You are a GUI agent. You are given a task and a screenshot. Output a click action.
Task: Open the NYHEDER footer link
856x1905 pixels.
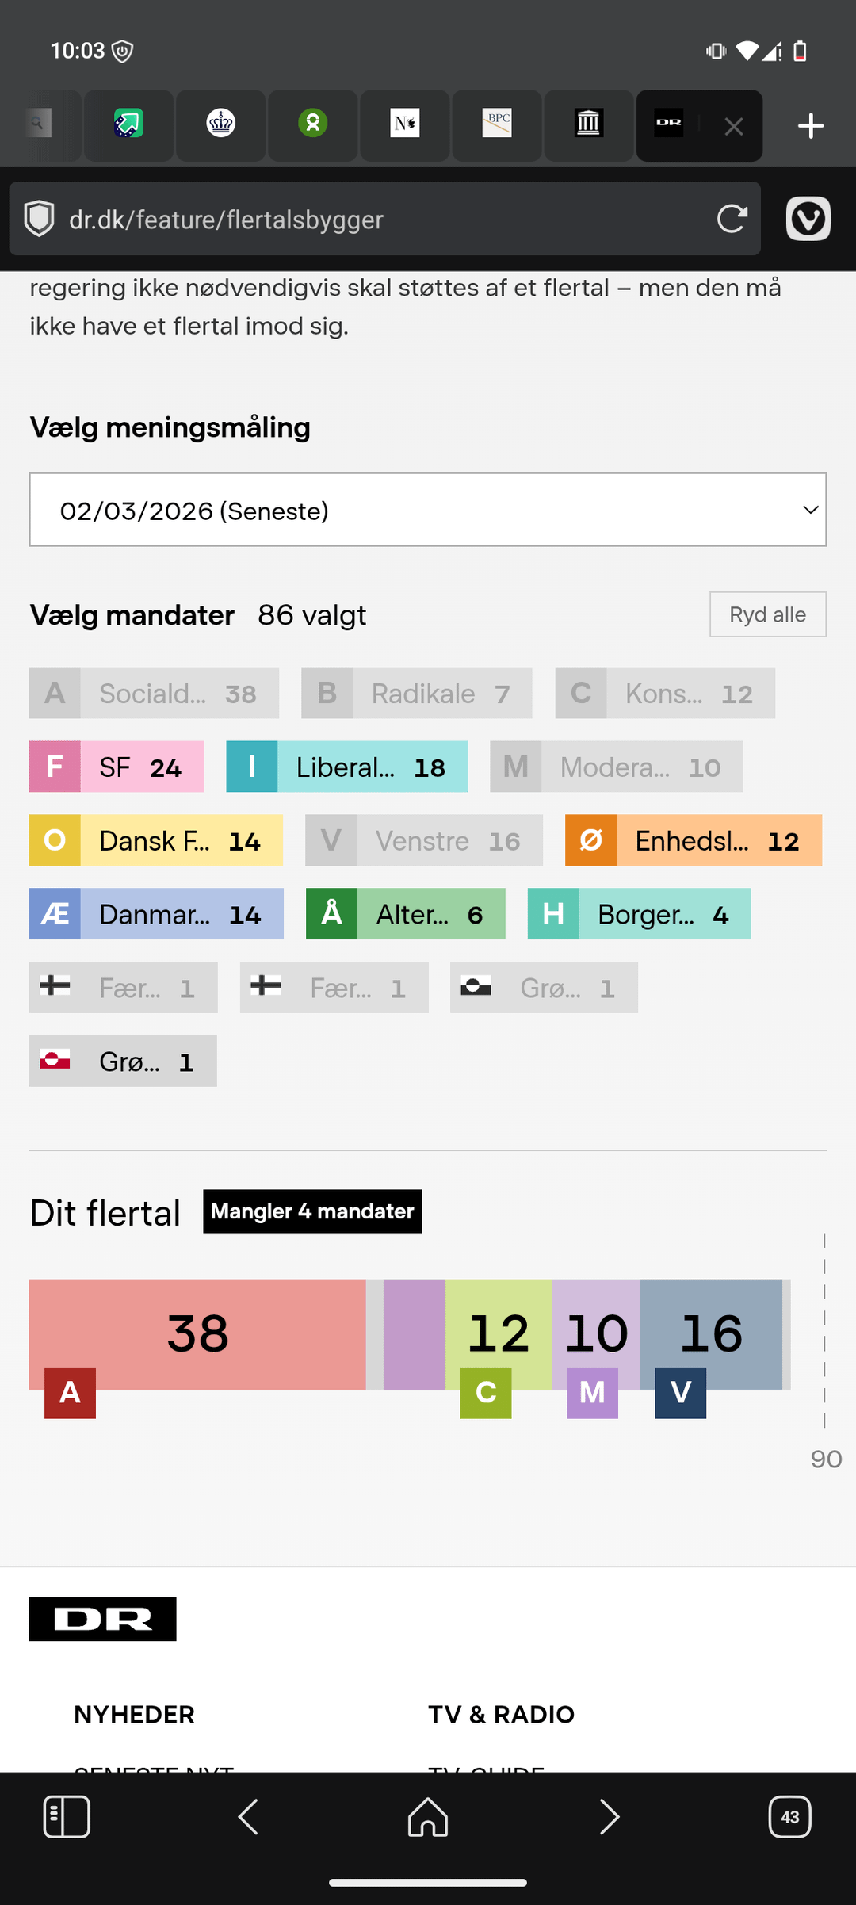click(134, 1715)
